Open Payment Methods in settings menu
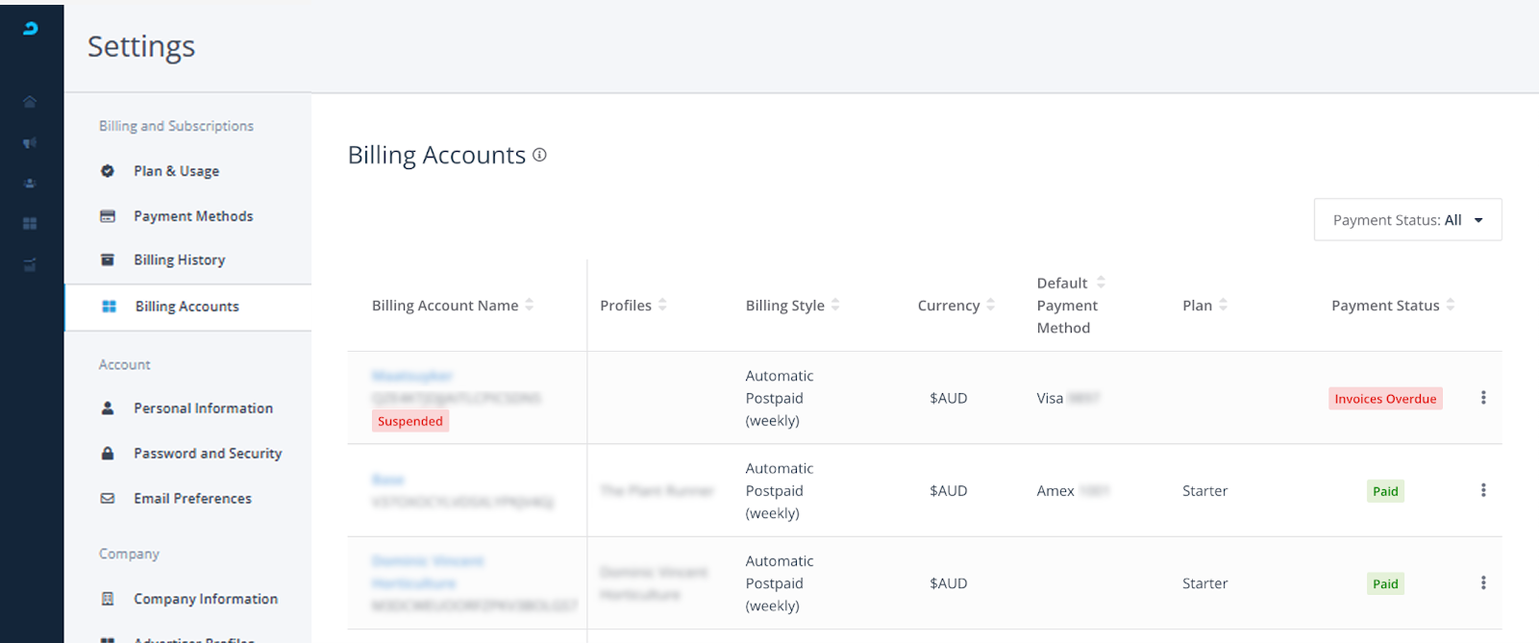The height and width of the screenshot is (643, 1539). 192,216
